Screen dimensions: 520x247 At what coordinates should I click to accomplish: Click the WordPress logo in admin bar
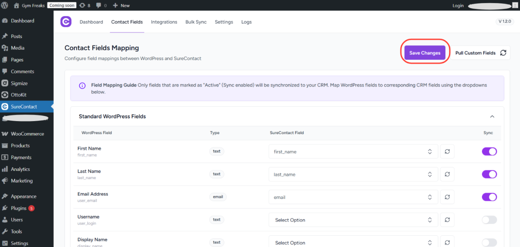coord(5,6)
